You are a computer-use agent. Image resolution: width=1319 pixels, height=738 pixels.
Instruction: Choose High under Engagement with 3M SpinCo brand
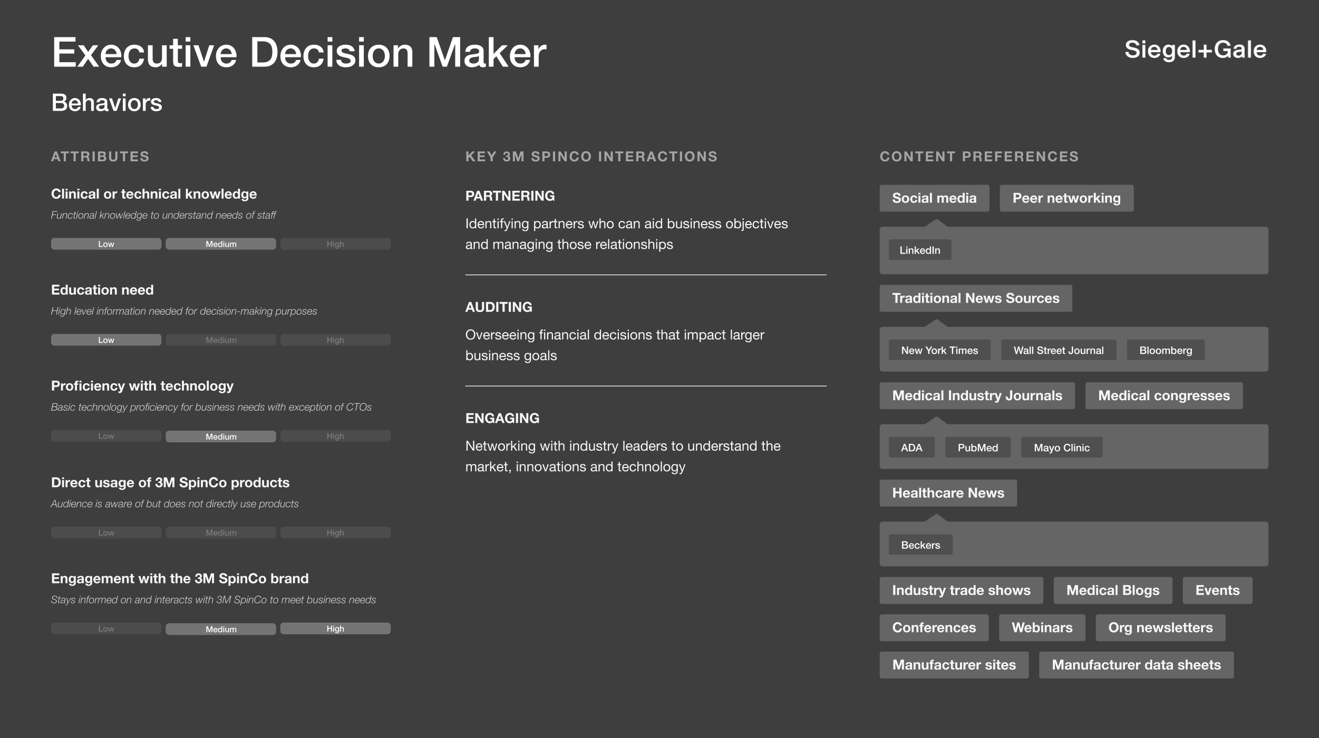point(335,628)
